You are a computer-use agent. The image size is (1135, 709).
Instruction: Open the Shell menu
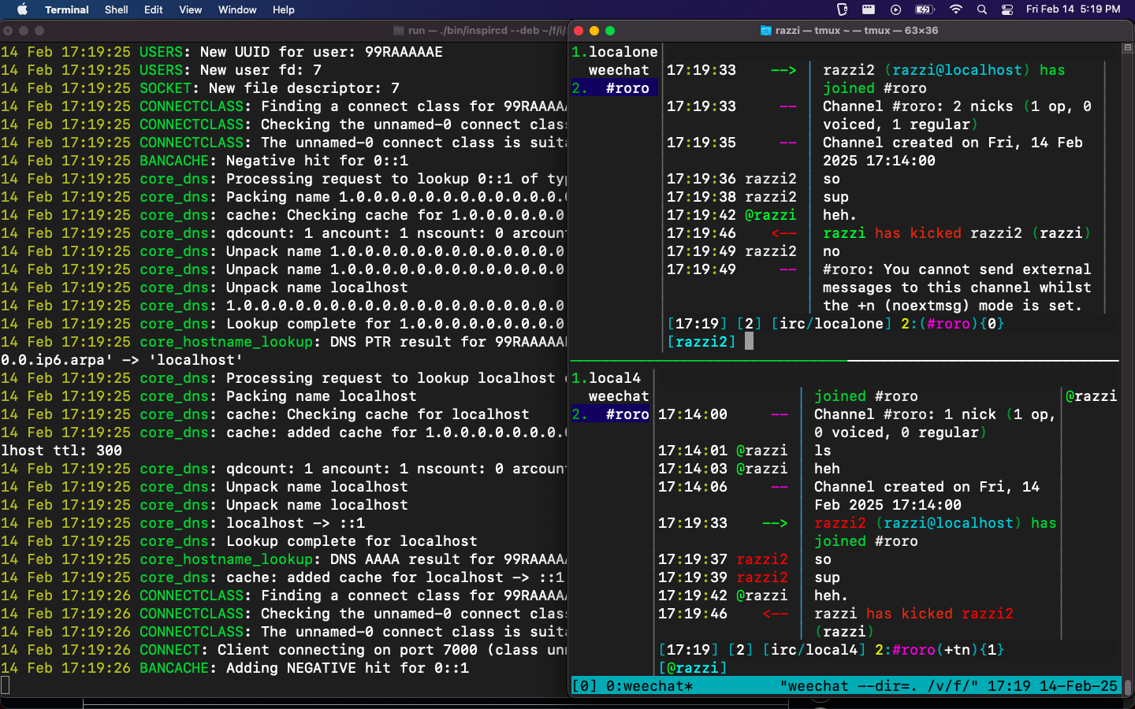click(x=116, y=9)
